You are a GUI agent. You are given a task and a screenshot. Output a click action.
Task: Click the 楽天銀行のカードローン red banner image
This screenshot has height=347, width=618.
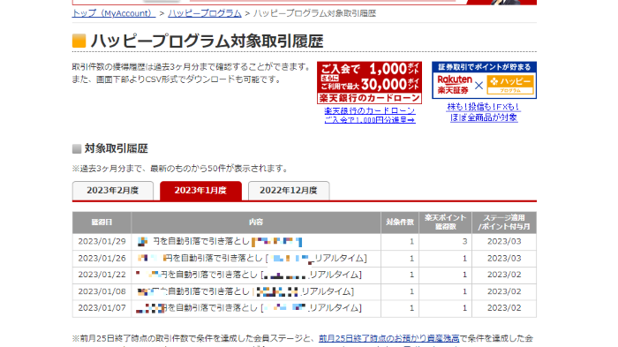point(369,82)
